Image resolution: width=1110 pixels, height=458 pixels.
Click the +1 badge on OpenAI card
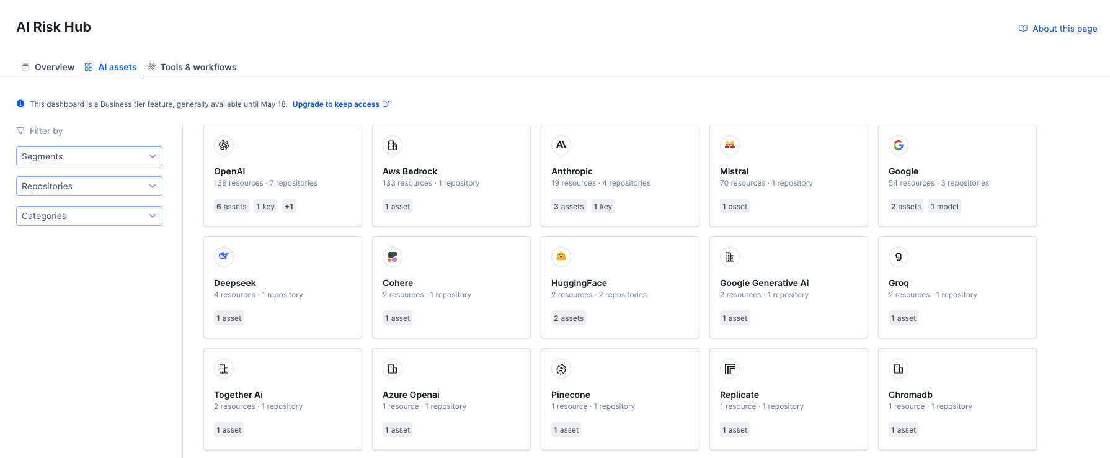[289, 207]
